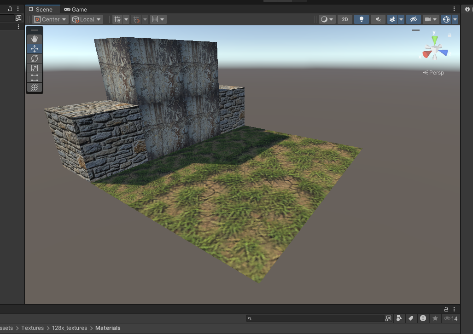Screen dimensions: 473x334
Task: Open the draw mode shading dropdown
Action: pyautogui.click(x=327, y=19)
